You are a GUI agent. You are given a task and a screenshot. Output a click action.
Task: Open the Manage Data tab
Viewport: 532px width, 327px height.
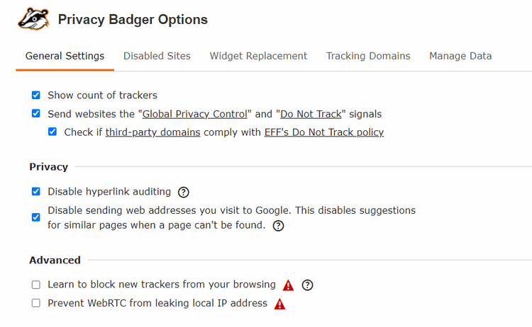click(x=460, y=56)
